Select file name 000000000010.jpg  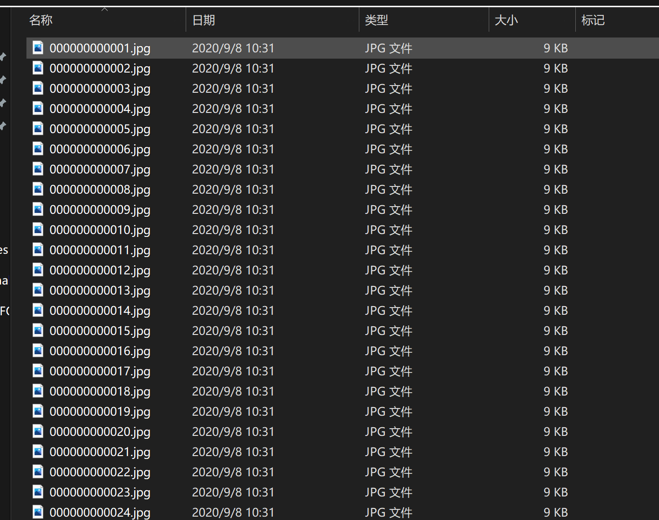pos(100,230)
